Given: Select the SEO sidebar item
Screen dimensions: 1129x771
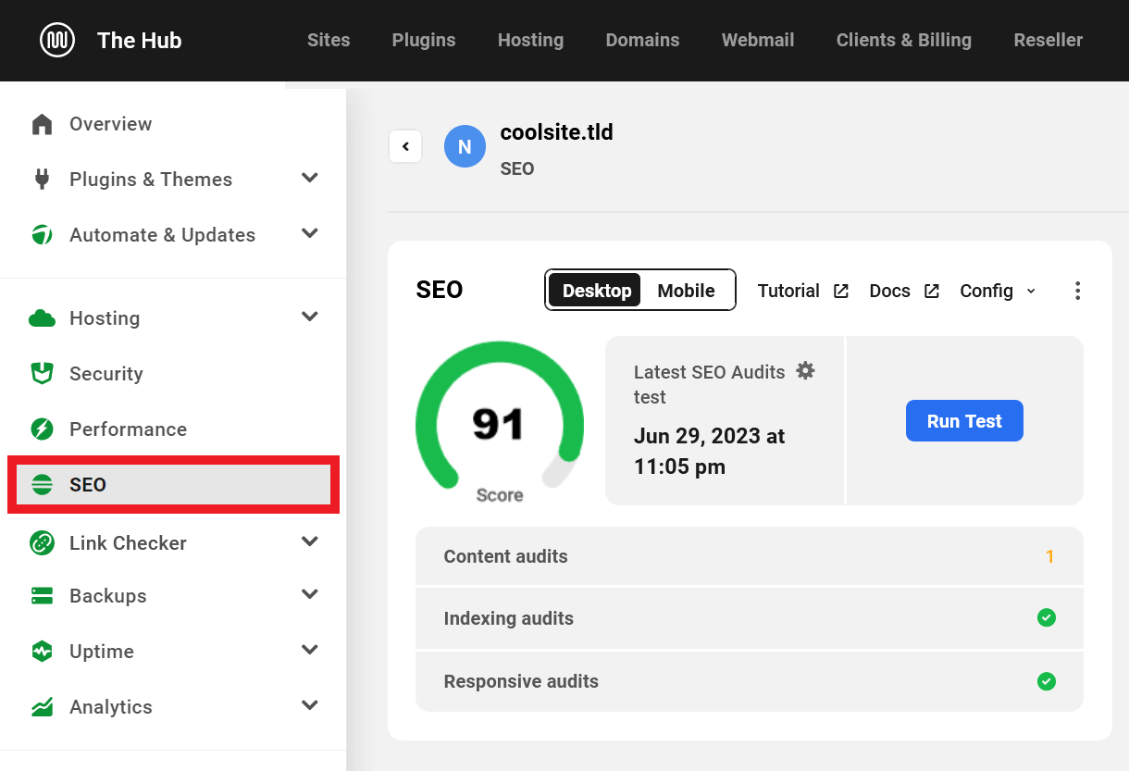Looking at the screenshot, I should [x=173, y=484].
